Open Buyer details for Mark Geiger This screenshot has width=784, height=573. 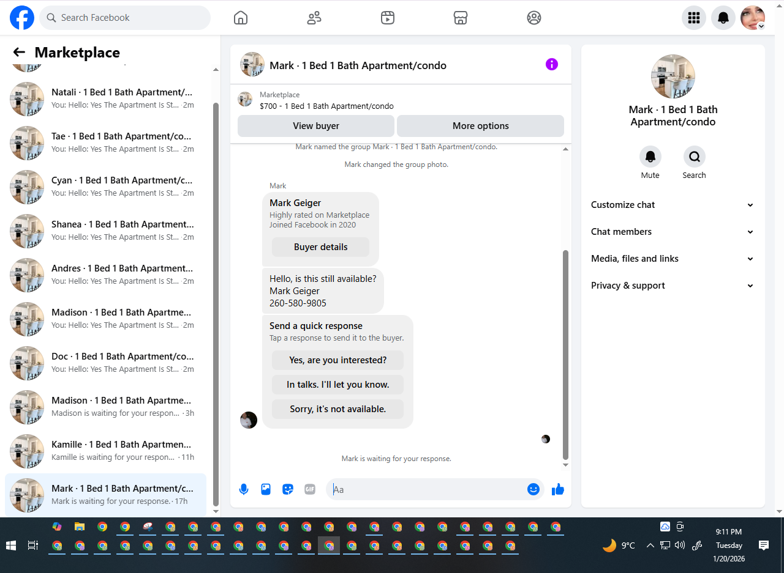coord(320,247)
